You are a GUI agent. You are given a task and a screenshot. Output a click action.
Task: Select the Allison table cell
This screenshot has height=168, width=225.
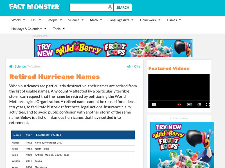pyautogui.click(x=17, y=161)
